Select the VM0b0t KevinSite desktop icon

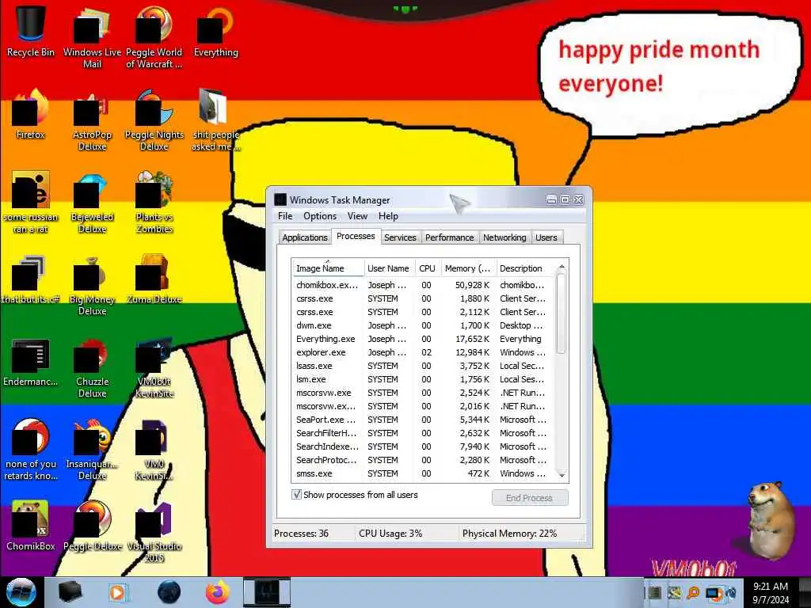(x=154, y=367)
